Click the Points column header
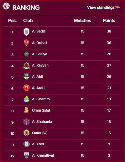125x162 pixels. [109, 20]
